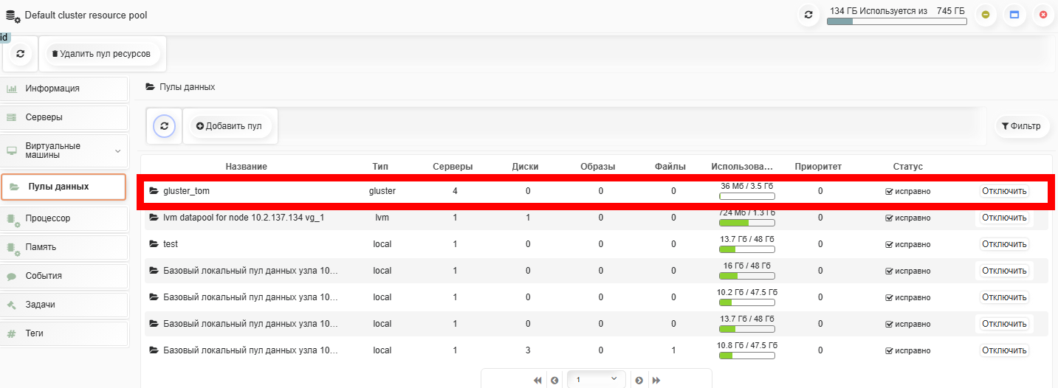The height and width of the screenshot is (388, 1058).
Task: Click the исправно checkbox in the lvm datapool row
Action: 890,218
